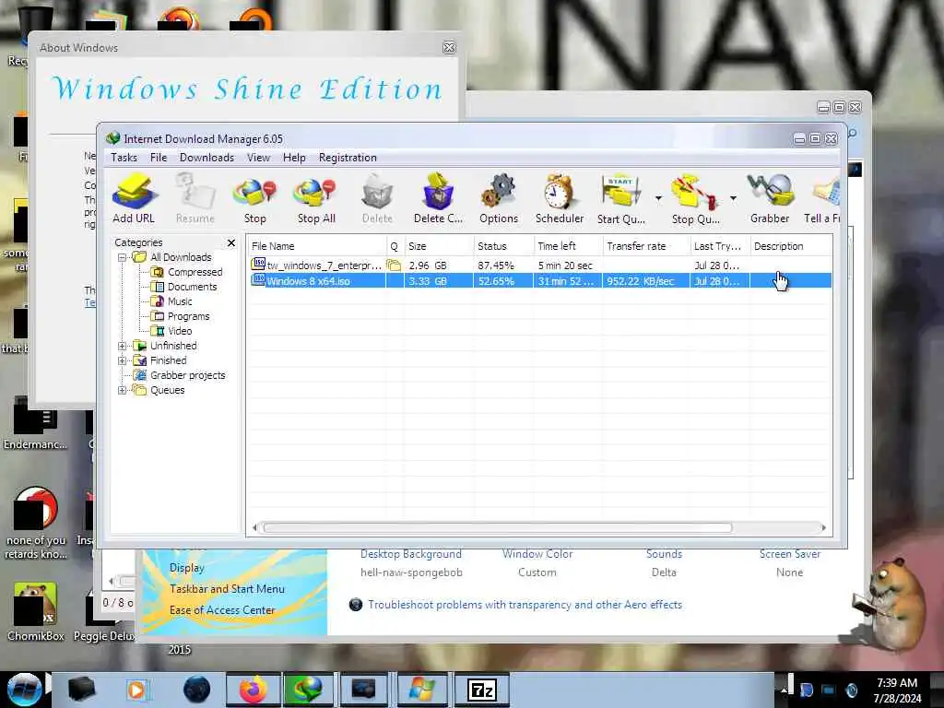Open 7-Zip from the taskbar
This screenshot has width=944, height=708.
(x=482, y=690)
